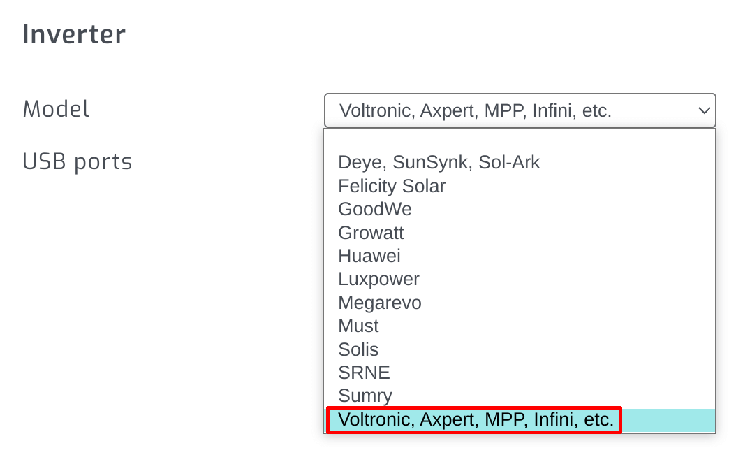Select Solis from the dropdown list
The width and height of the screenshot is (736, 455).
pyautogui.click(x=358, y=349)
